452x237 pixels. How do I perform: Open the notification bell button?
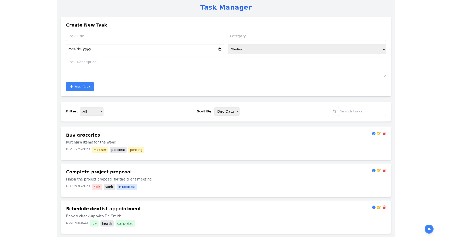click(x=429, y=229)
